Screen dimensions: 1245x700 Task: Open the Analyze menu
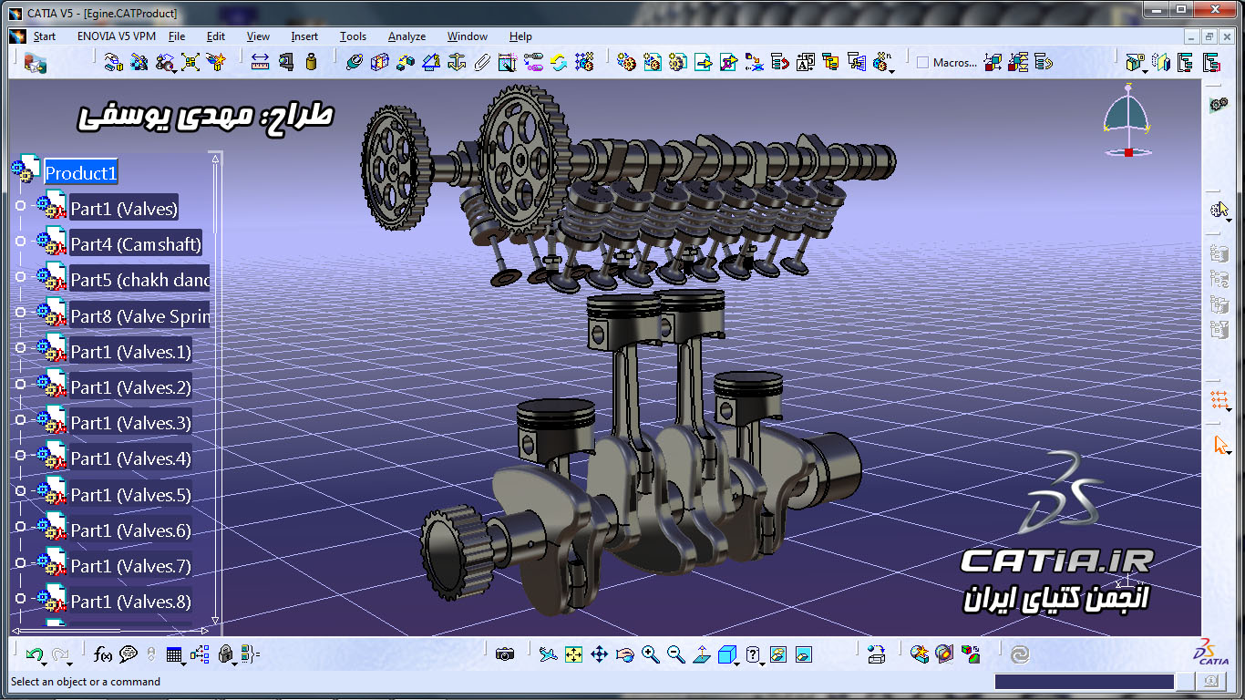406,36
